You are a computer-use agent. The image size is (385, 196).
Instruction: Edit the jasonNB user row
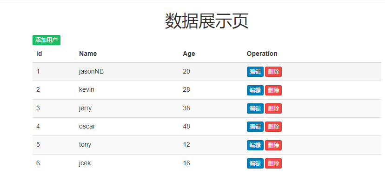(x=255, y=72)
